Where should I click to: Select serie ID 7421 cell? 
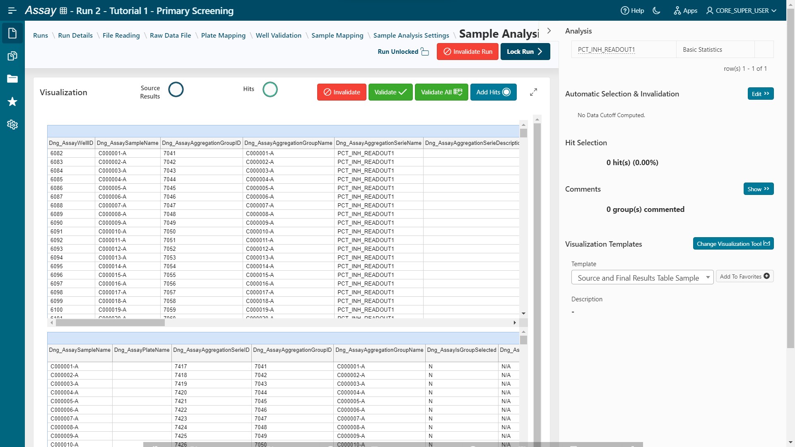[212, 401]
